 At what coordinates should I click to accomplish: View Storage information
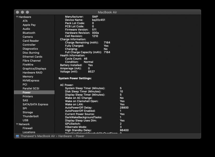[28, 112]
